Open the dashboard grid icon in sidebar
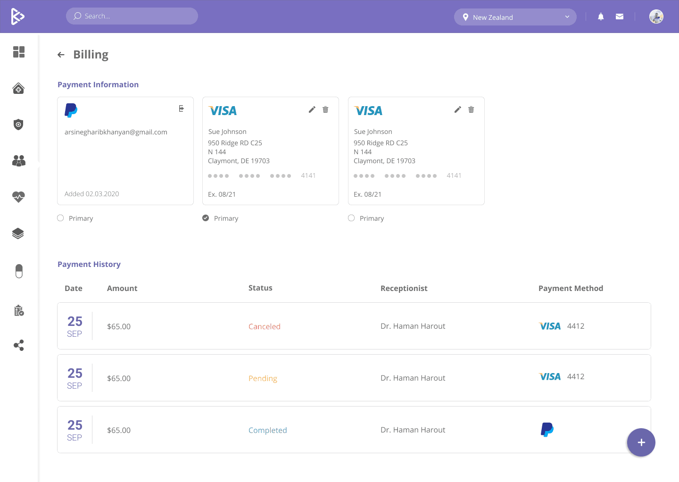The image size is (679, 482). point(19,52)
